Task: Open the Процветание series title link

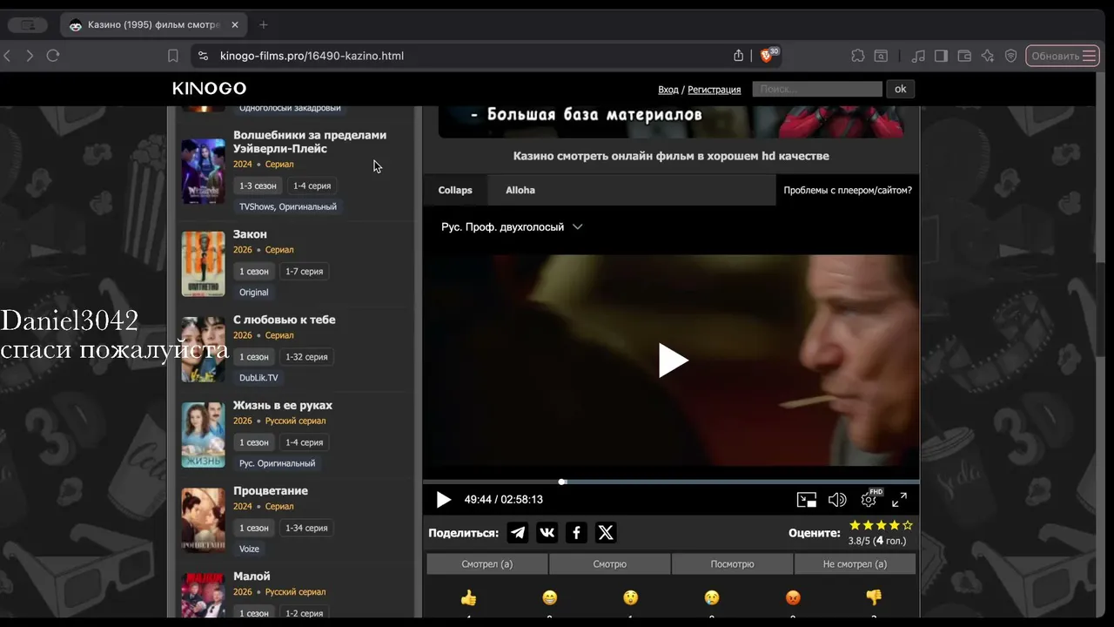Action: (x=271, y=490)
